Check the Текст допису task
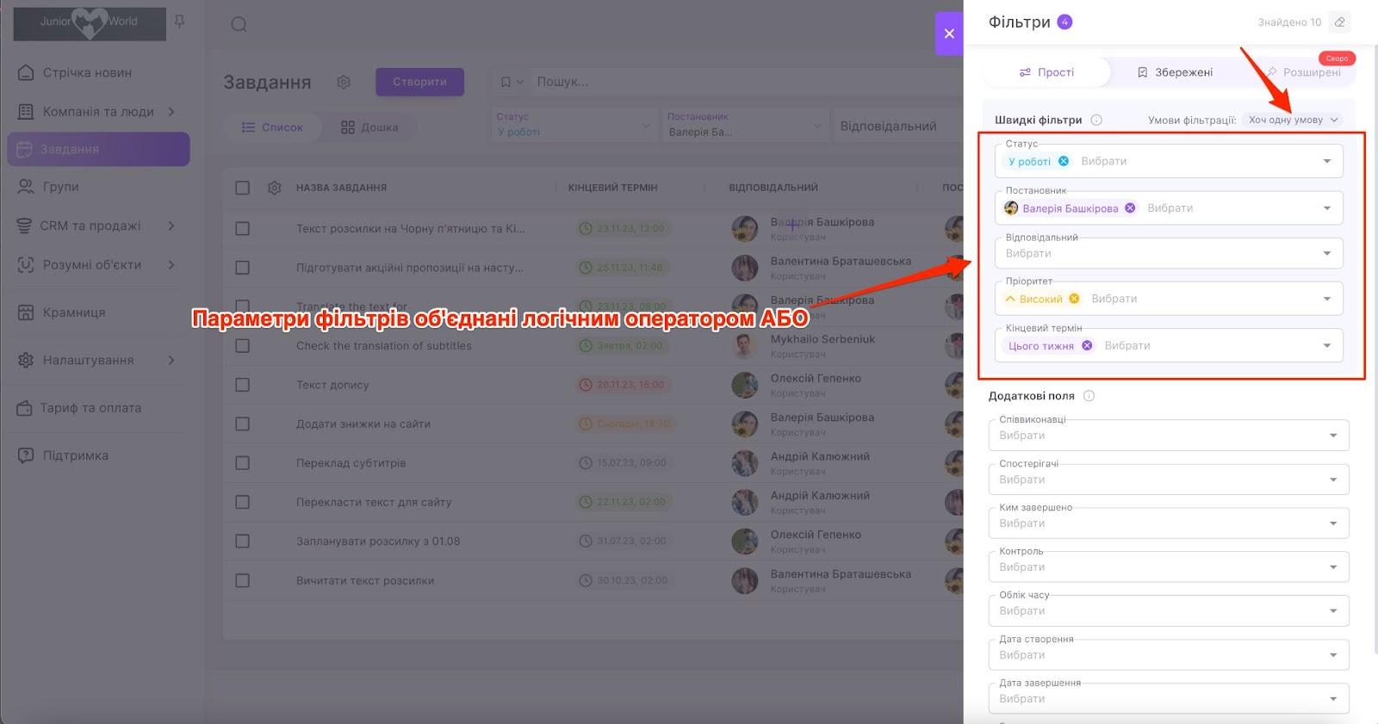This screenshot has width=1378, height=724. pos(243,385)
